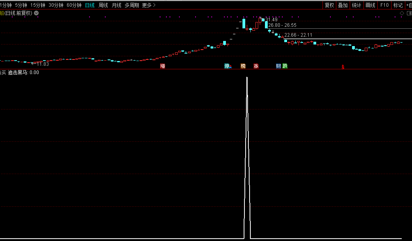Open the blue 财 financial report marker
This screenshot has height=241, width=412.
click(278, 66)
